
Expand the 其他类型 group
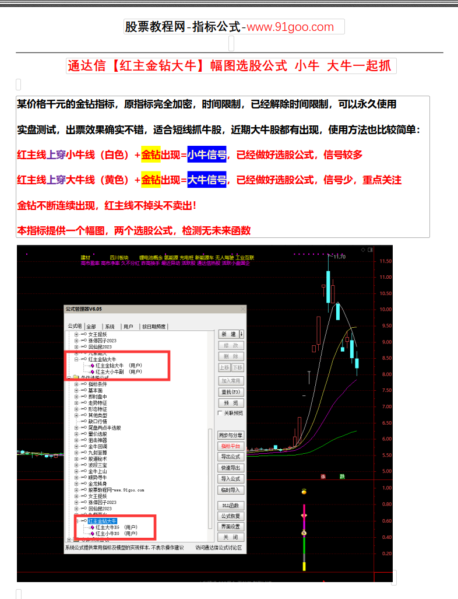click(x=76, y=415)
